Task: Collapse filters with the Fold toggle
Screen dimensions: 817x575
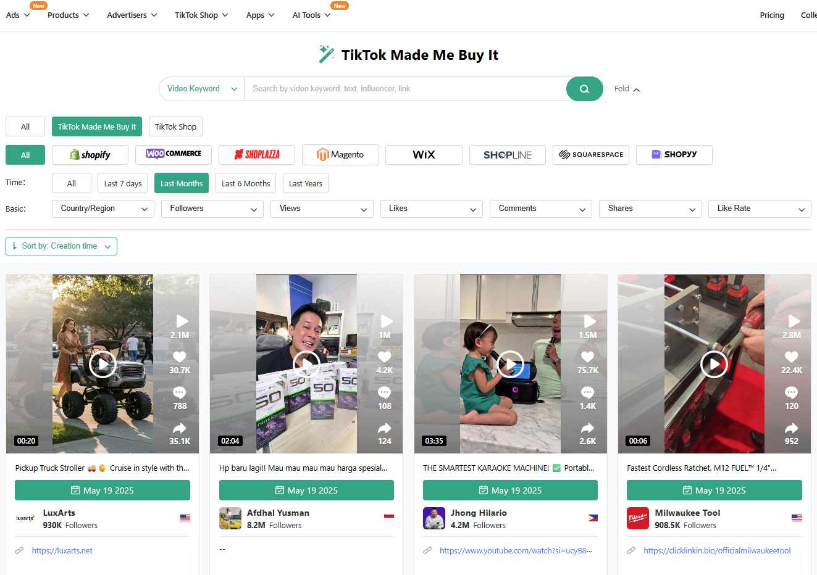Action: (627, 89)
